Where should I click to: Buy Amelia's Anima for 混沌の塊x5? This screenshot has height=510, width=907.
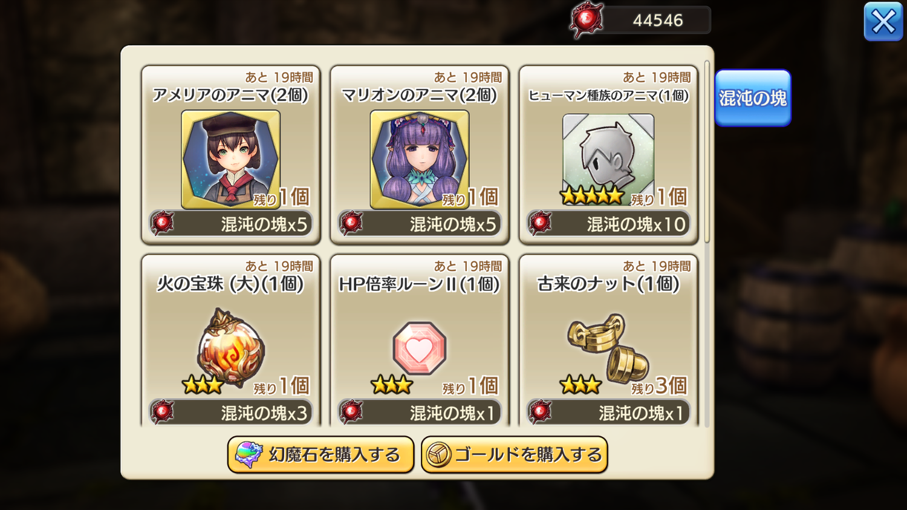230,224
